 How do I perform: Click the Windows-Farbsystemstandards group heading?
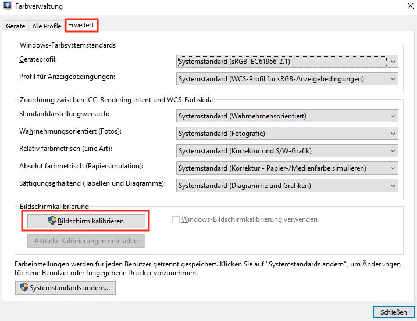click(67, 45)
